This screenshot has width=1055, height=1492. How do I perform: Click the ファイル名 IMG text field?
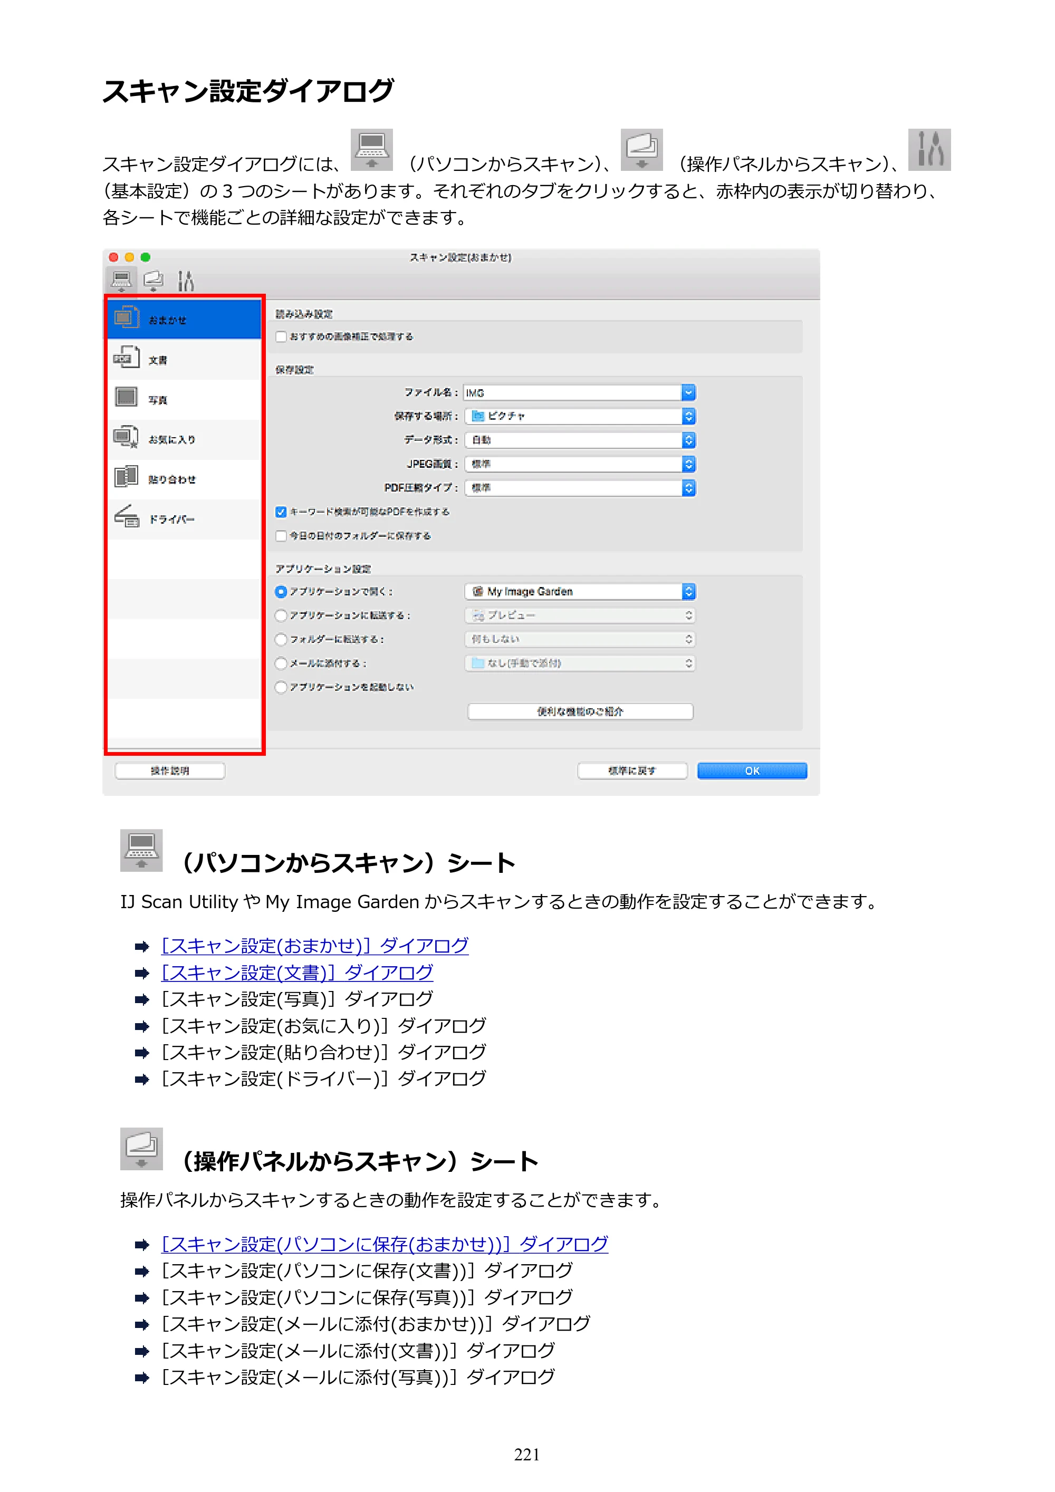(572, 392)
